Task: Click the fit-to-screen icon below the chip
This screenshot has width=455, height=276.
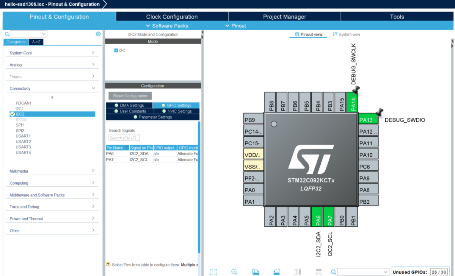Action: (213, 272)
